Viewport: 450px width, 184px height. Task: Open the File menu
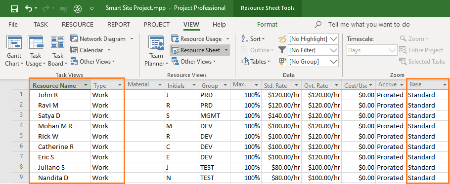click(13, 25)
